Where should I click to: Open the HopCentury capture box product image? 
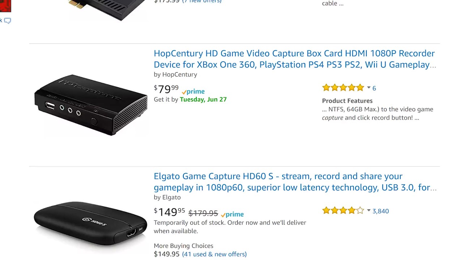coord(90,105)
